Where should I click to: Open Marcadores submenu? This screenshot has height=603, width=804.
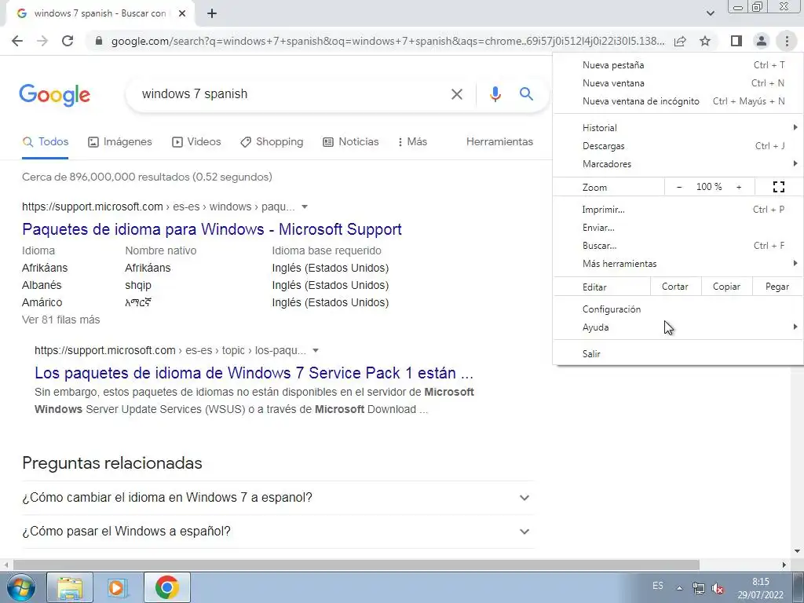click(x=678, y=164)
